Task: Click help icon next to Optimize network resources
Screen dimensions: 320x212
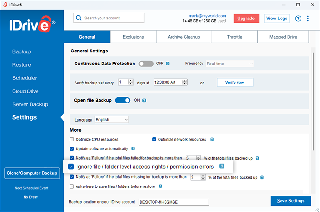Action: pos(212,139)
